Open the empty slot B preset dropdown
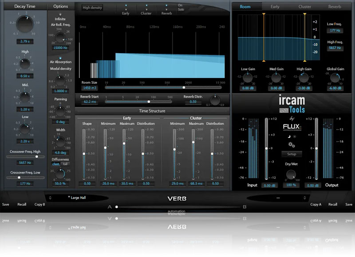This screenshot has width=355, height=257. pos(277,198)
